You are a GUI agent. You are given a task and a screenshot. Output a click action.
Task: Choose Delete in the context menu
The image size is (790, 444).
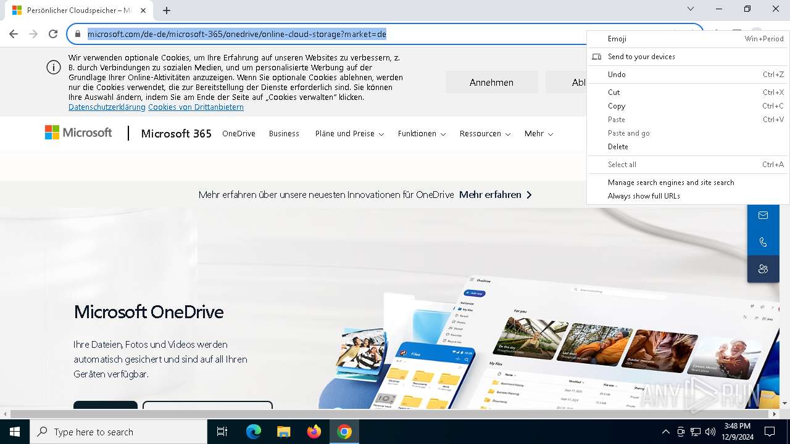click(688, 147)
